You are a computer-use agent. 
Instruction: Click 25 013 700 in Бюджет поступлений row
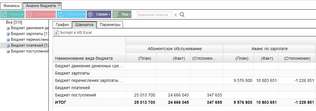coord(145,95)
